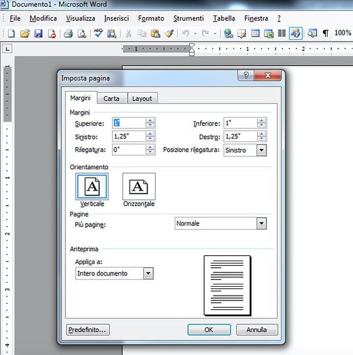353x355 pixels.
Task: Open the Document Map icon
Action: (312, 34)
